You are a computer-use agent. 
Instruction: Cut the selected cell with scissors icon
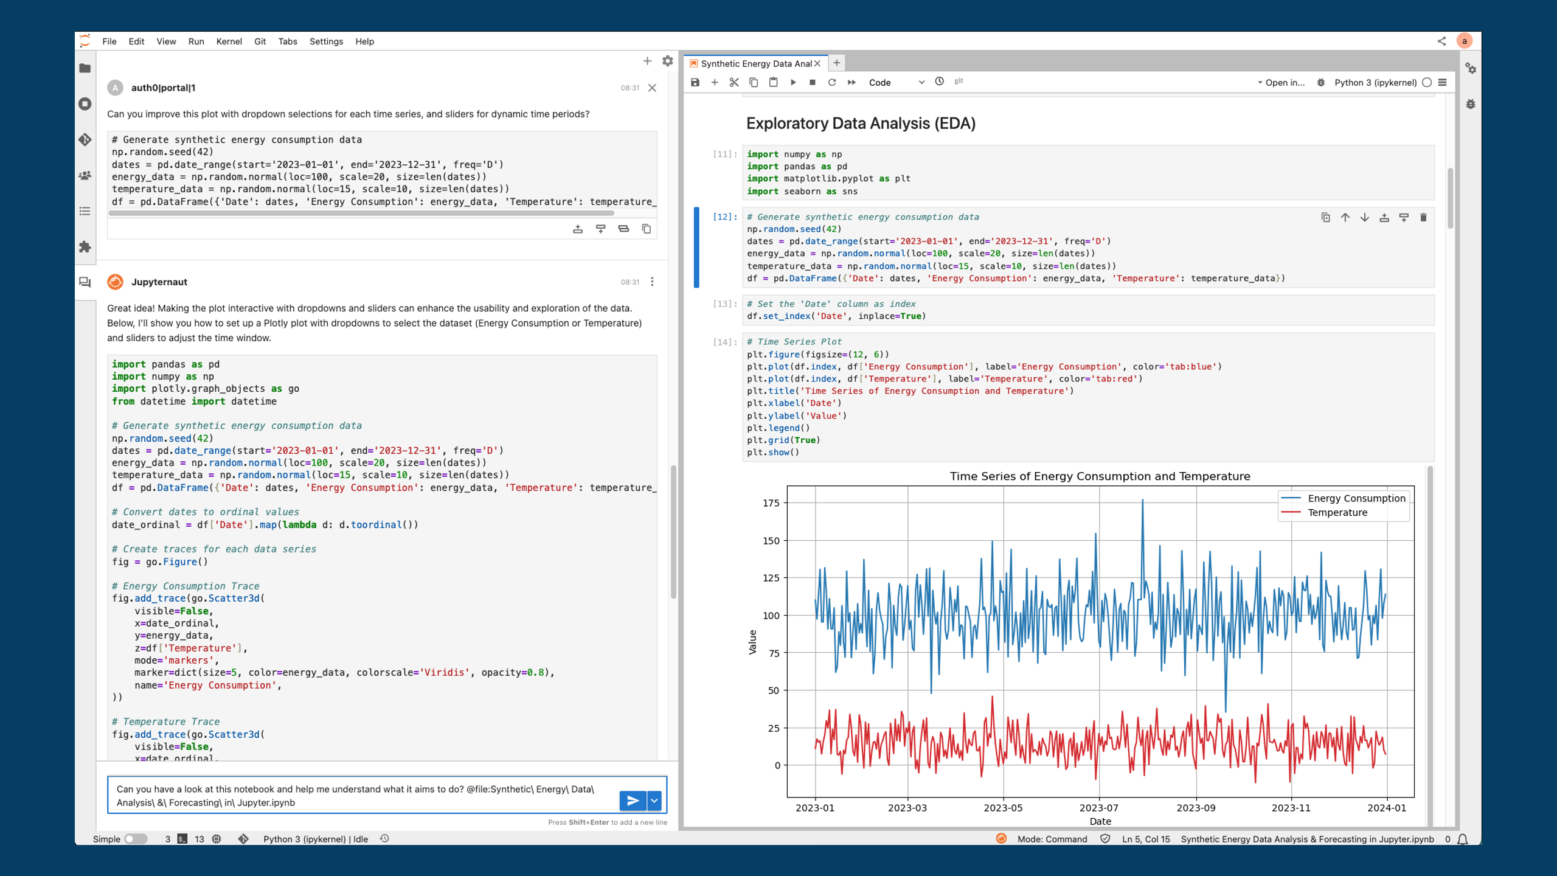(x=733, y=82)
